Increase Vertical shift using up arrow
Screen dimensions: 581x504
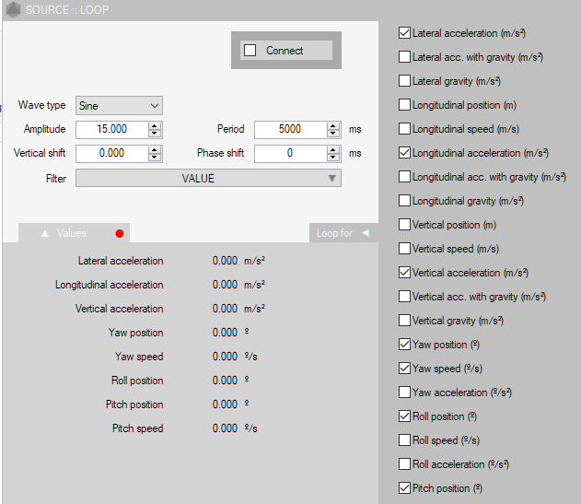point(155,149)
